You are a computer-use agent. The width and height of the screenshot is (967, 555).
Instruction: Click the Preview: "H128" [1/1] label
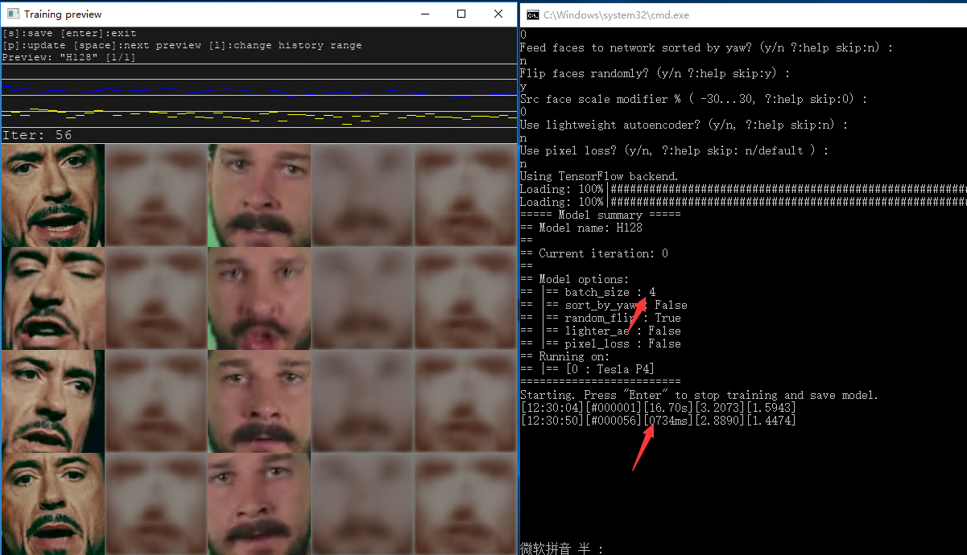69,58
